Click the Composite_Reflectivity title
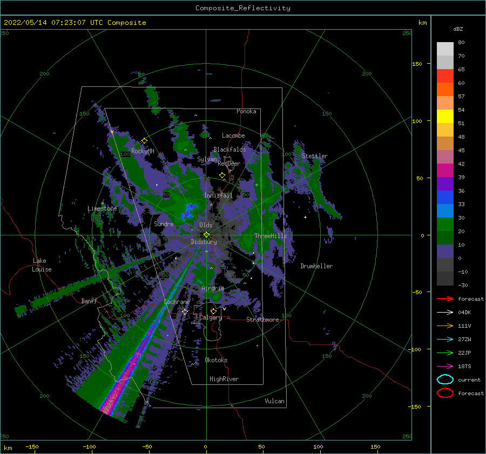The height and width of the screenshot is (454, 486). (242, 8)
